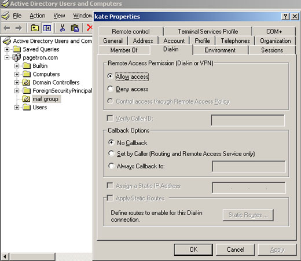Switch to the Telephones tab
Screen dimensions: 301x261
tap(236, 41)
